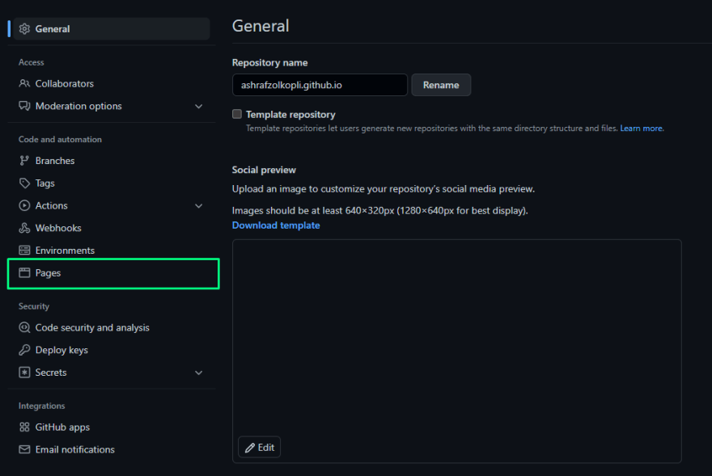Expand the Secrets section chevron
The image size is (712, 476).
tap(198, 373)
